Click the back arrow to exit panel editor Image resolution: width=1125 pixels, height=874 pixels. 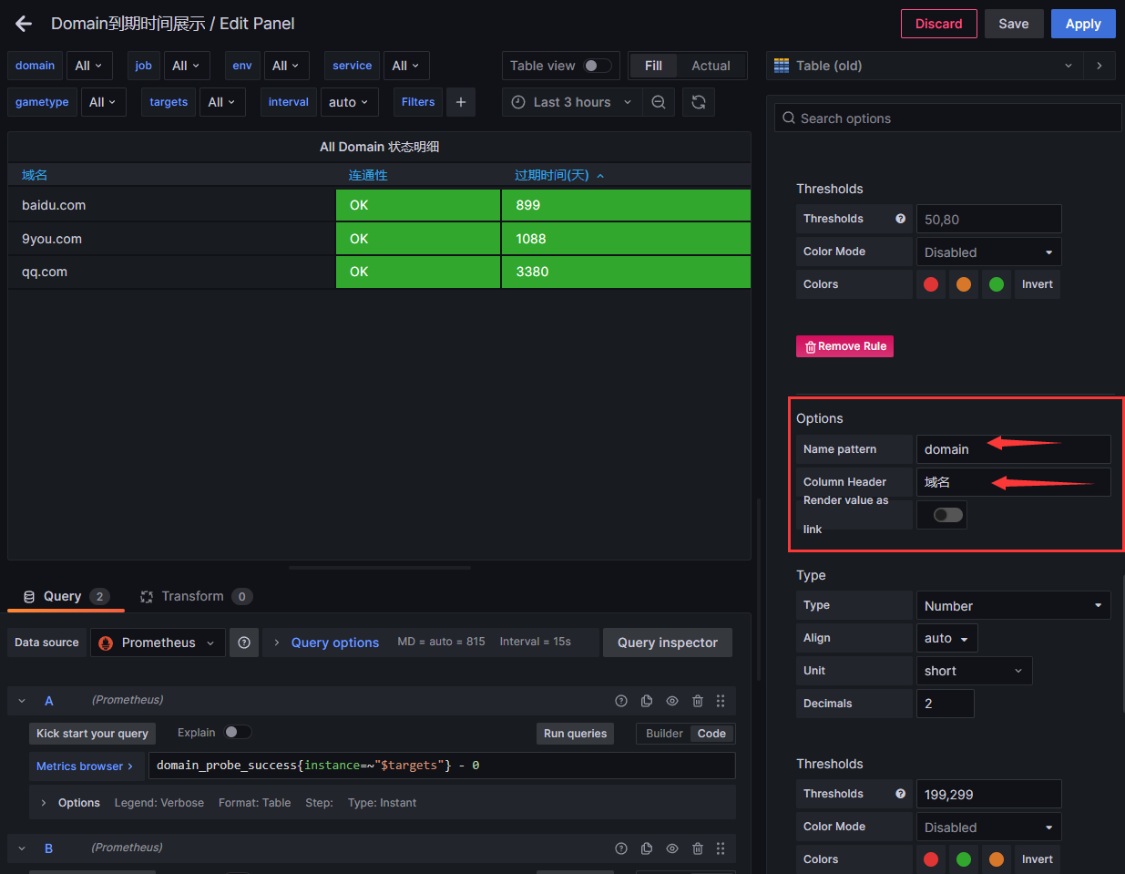point(24,24)
